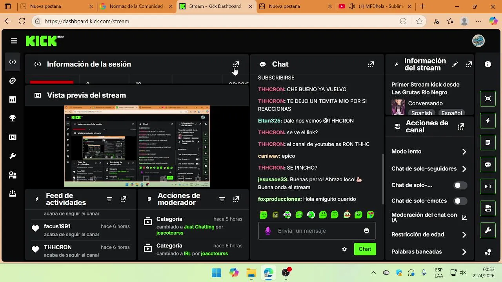Switch to the Normas de la Comunidad tab
The height and width of the screenshot is (282, 502).
pyautogui.click(x=136, y=6)
